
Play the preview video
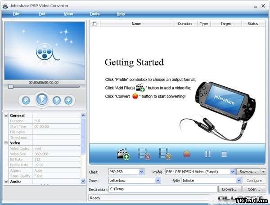click(x=42, y=99)
